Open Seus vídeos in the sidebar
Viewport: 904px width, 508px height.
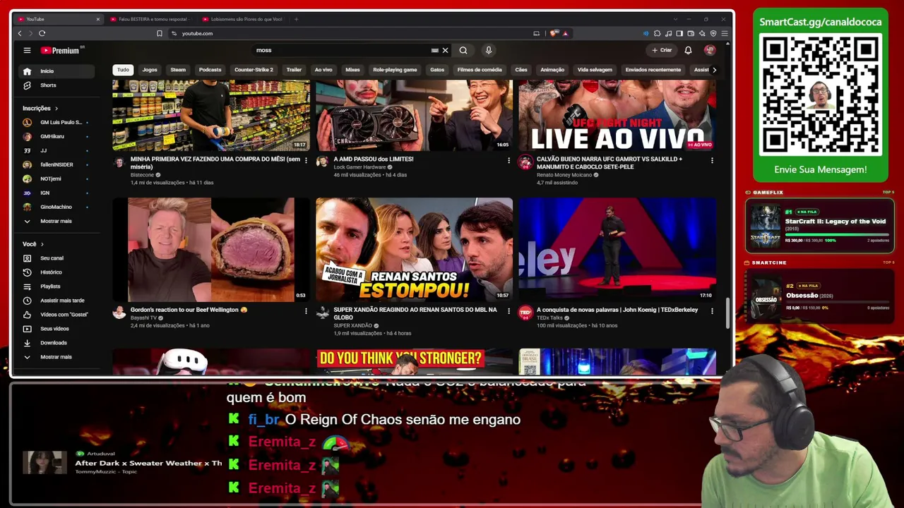[56, 329]
